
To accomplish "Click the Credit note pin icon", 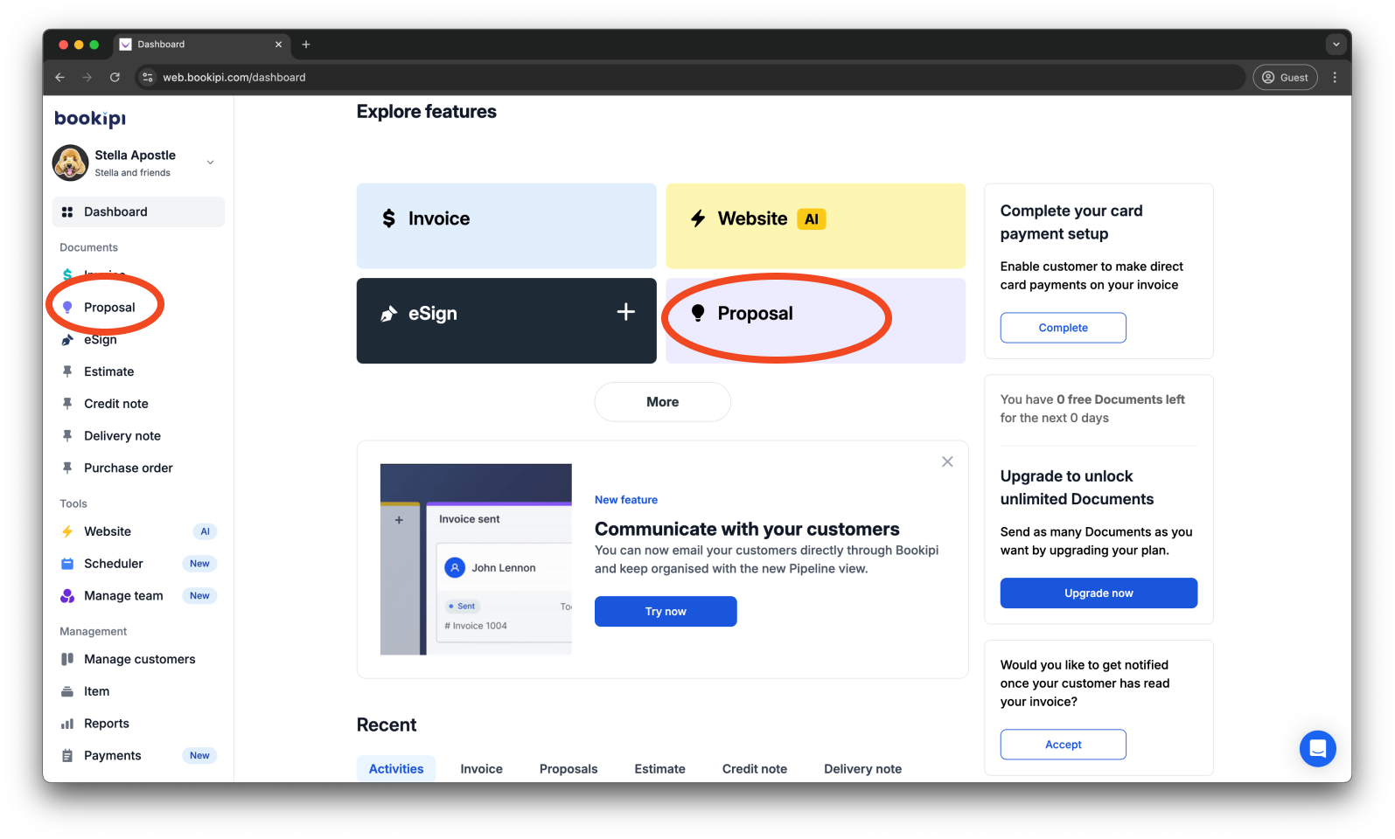I will 67,404.
